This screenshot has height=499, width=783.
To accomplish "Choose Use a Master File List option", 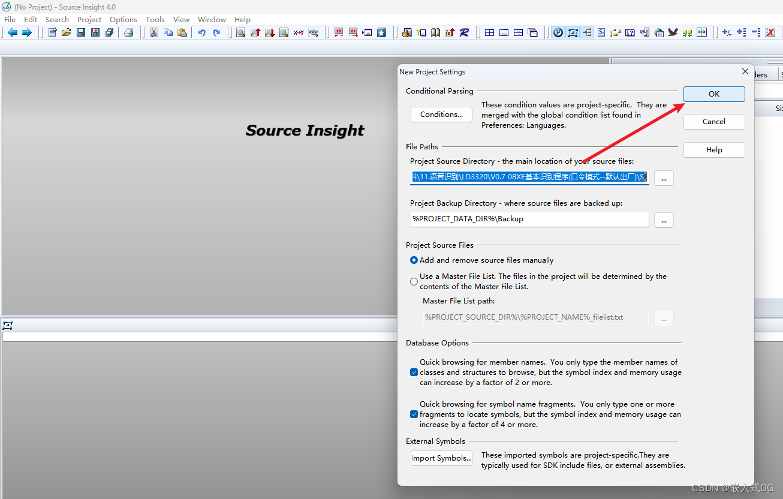I will [x=414, y=281].
